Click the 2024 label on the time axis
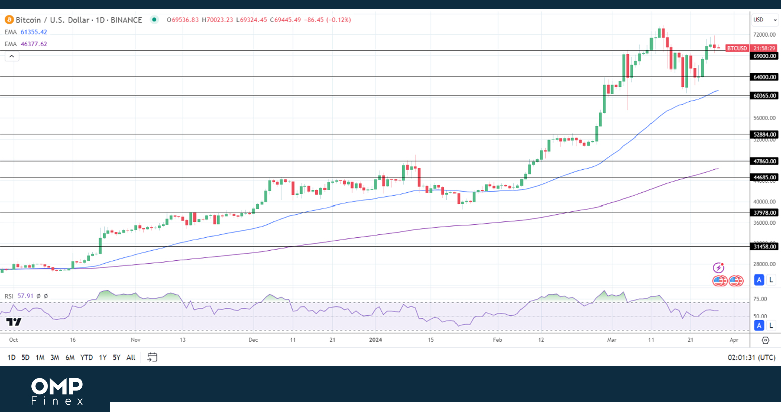 point(375,340)
